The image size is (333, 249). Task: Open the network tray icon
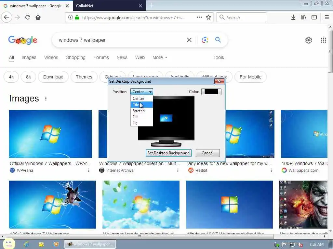pos(292,245)
